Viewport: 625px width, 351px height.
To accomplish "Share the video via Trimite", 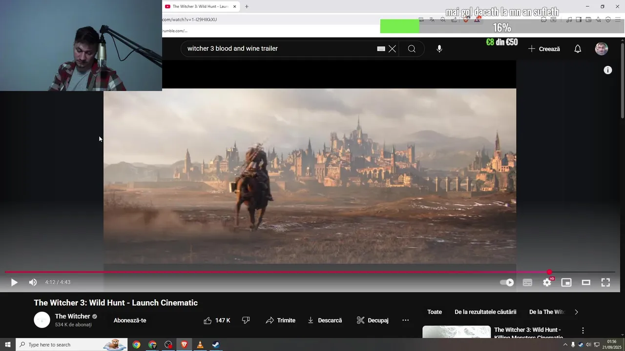I will [280, 320].
